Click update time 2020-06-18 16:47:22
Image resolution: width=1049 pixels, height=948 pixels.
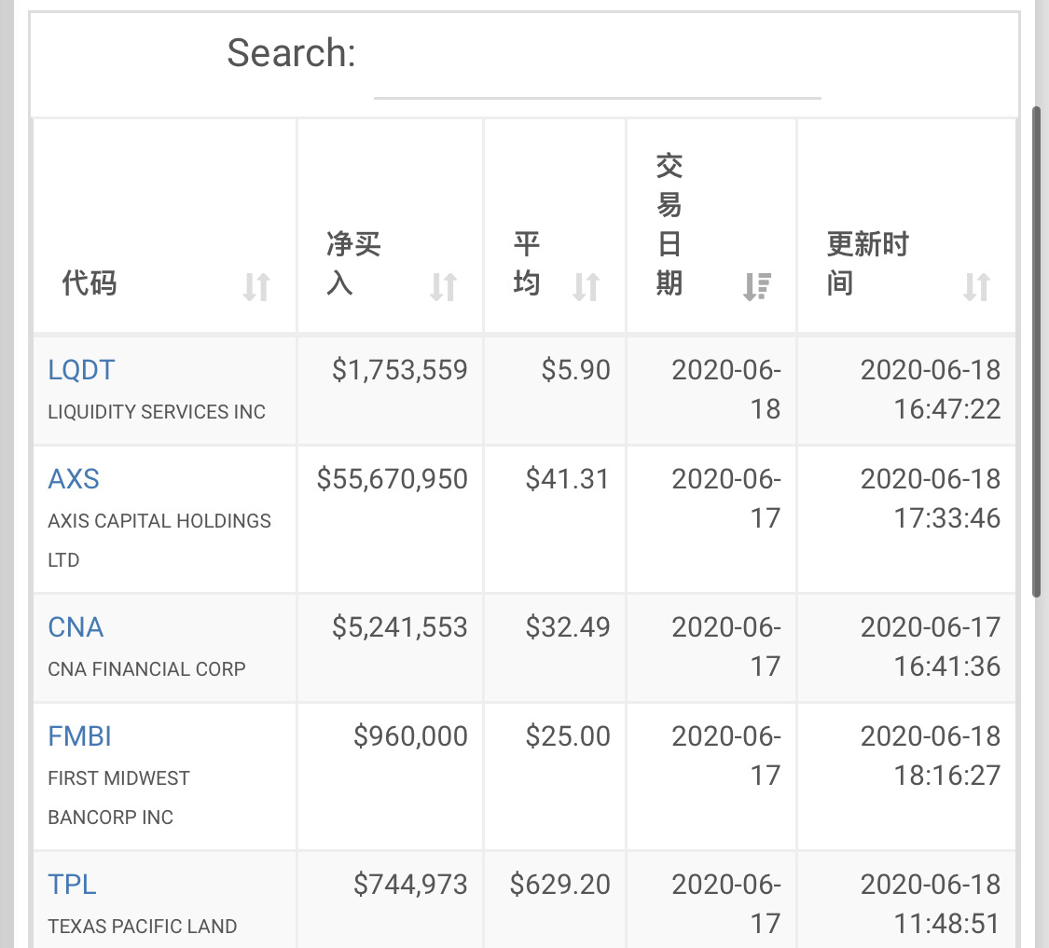(931, 390)
